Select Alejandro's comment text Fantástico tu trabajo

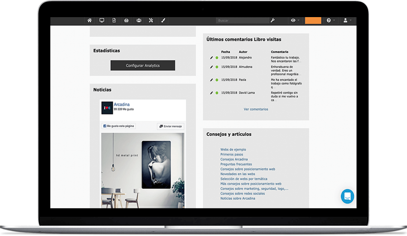pyautogui.click(x=286, y=60)
